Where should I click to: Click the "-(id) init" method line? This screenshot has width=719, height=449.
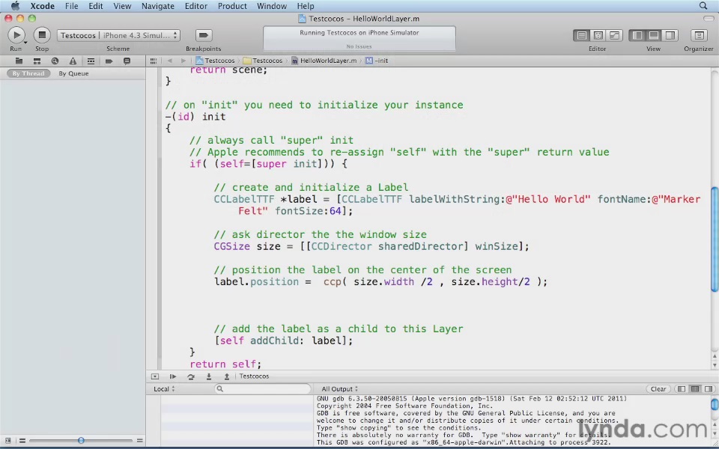[x=195, y=117]
